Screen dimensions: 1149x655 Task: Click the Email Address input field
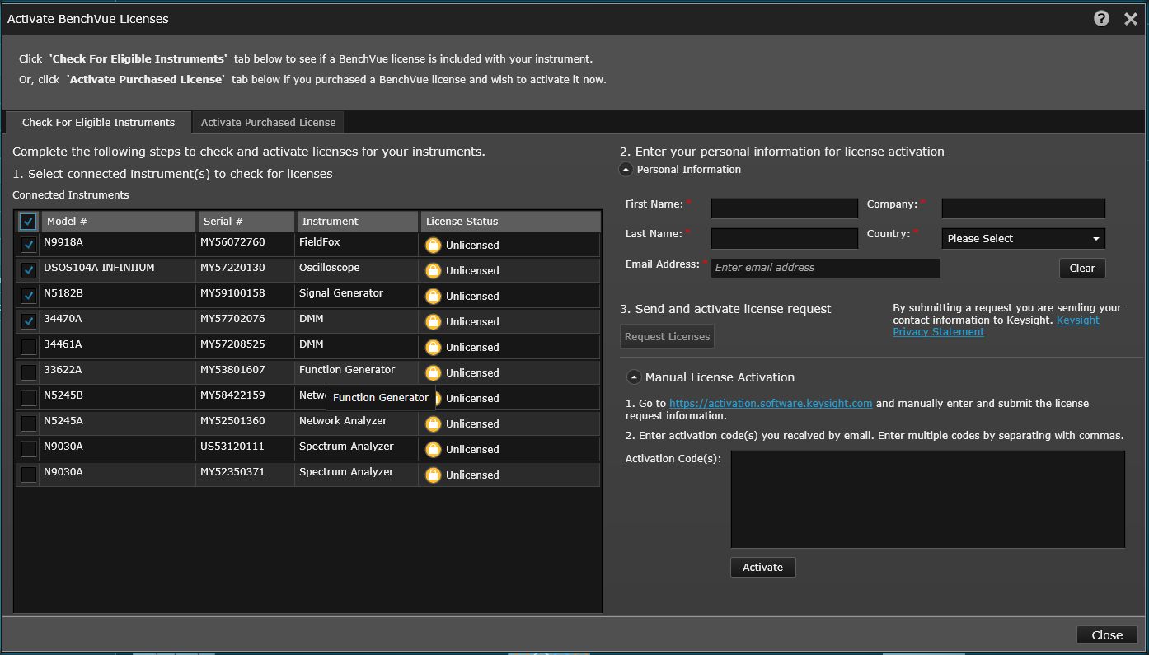(x=825, y=268)
